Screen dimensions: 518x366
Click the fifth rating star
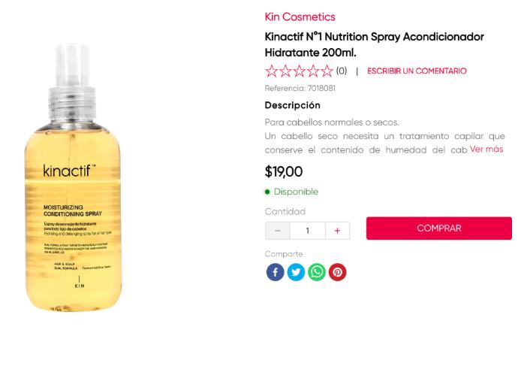coord(327,71)
